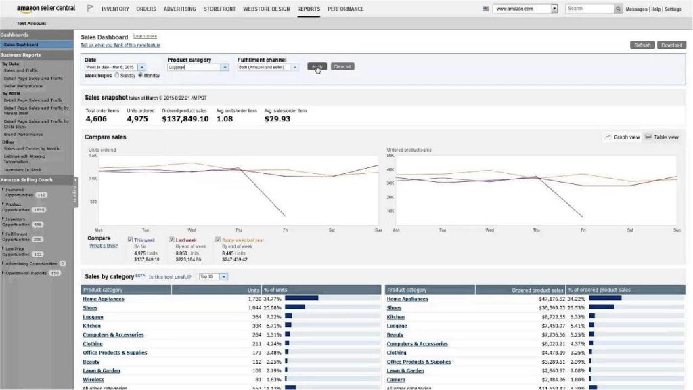This screenshot has height=390, width=693.
Task: Click the Apply filter button
Action: tap(317, 67)
